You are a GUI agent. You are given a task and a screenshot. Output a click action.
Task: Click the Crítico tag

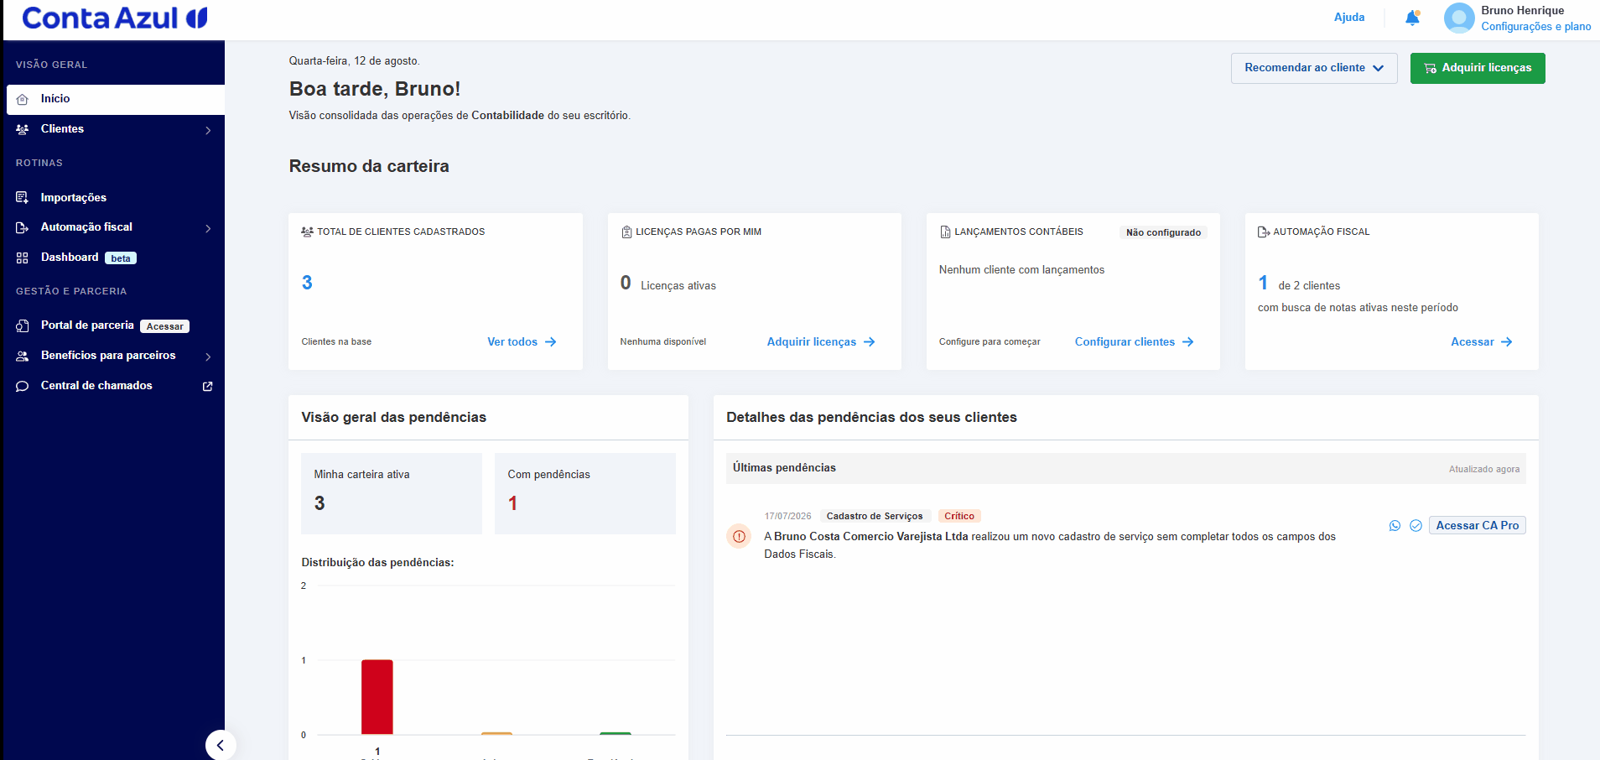click(959, 517)
